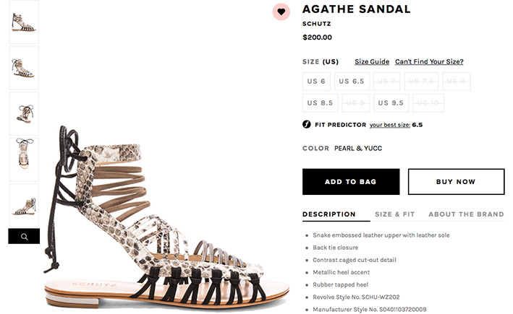Select first side-view sandal thumbnail
513x314 pixels.
tap(24, 22)
